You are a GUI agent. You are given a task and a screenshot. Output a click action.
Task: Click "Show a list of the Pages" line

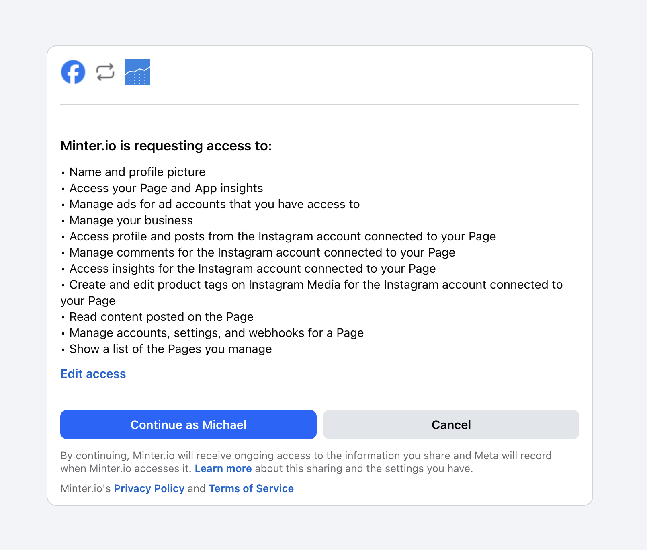coord(170,349)
